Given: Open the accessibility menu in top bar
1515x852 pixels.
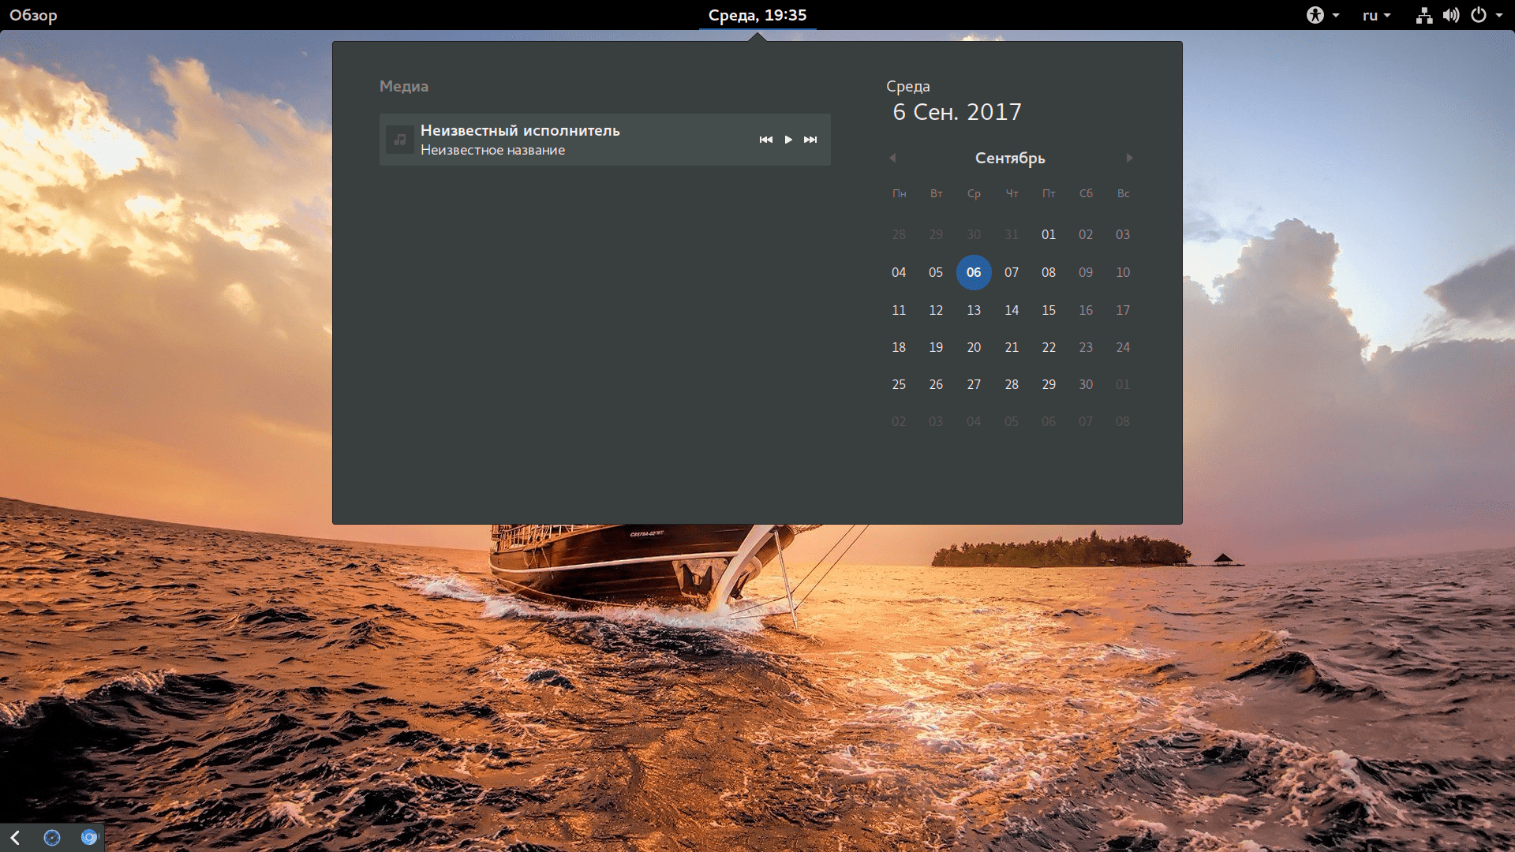Looking at the screenshot, I should coord(1315,15).
